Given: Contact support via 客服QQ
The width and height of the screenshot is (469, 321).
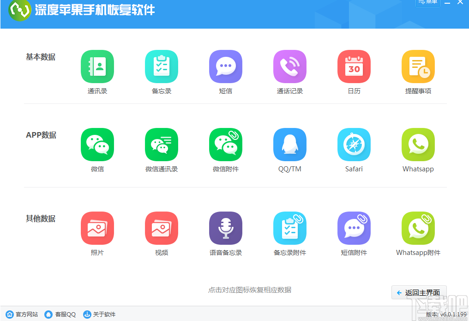Looking at the screenshot, I should coord(60,315).
